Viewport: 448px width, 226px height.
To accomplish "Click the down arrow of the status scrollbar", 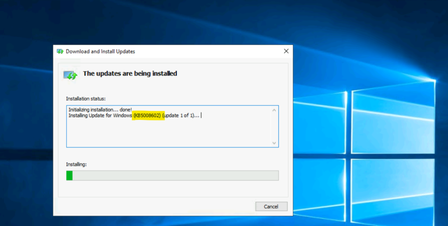I will tap(274, 143).
